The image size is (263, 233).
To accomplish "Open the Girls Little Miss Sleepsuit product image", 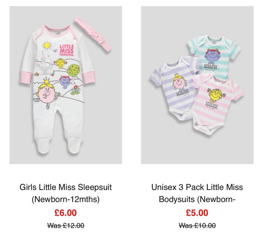I will [x=66, y=85].
